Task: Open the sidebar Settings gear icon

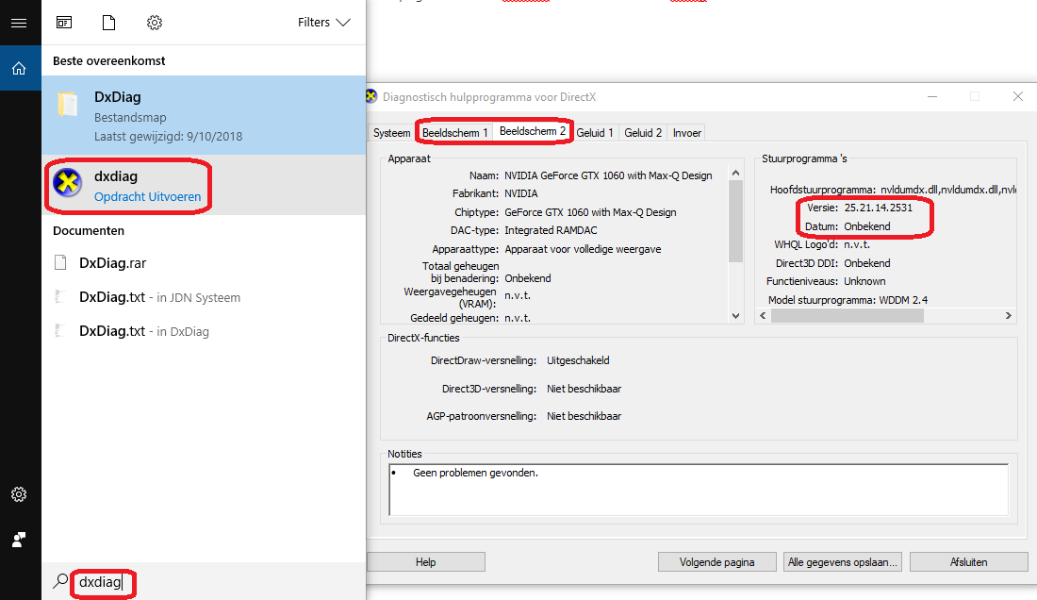Action: point(19,494)
